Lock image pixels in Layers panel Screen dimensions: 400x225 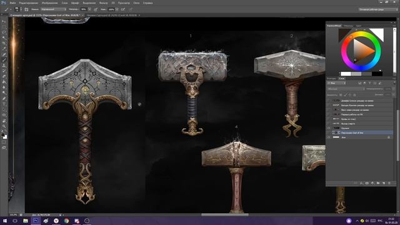click(346, 95)
